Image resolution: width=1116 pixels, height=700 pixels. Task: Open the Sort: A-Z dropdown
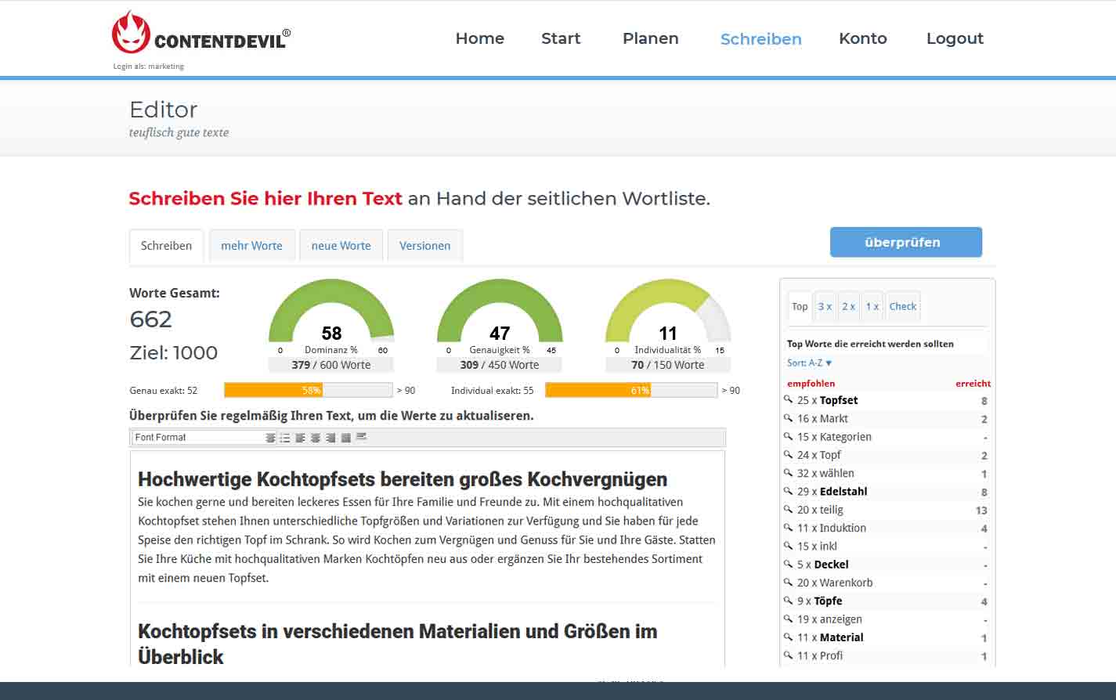[809, 363]
